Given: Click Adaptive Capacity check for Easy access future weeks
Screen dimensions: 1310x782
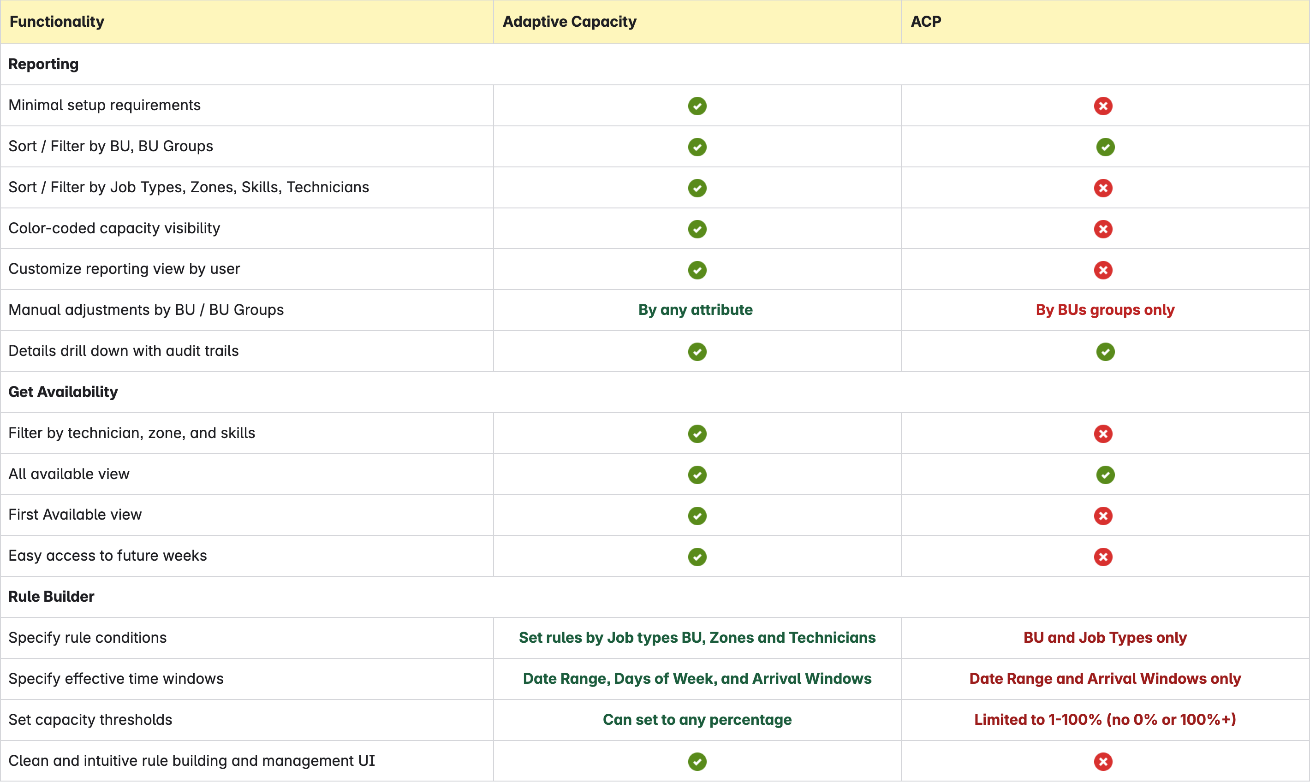Looking at the screenshot, I should coord(697,557).
